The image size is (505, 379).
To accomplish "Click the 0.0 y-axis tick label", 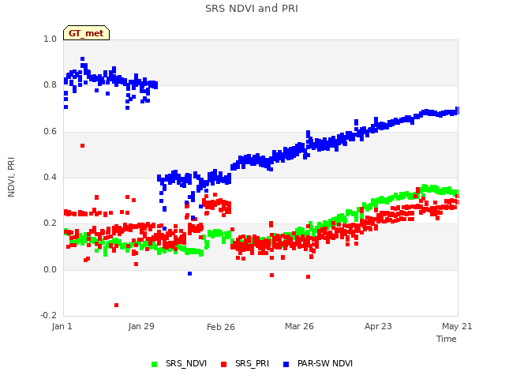I will click(x=50, y=270).
